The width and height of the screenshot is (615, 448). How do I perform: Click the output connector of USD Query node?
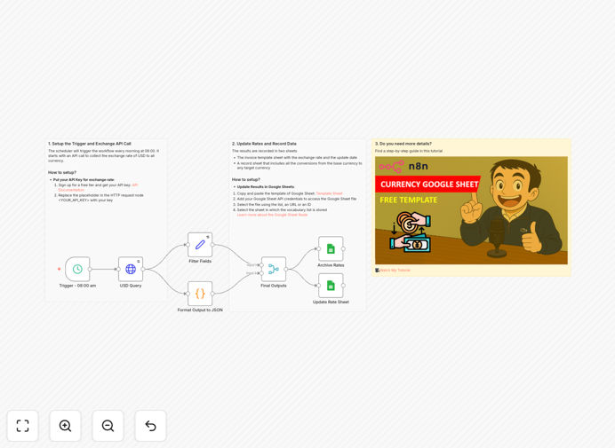click(143, 269)
